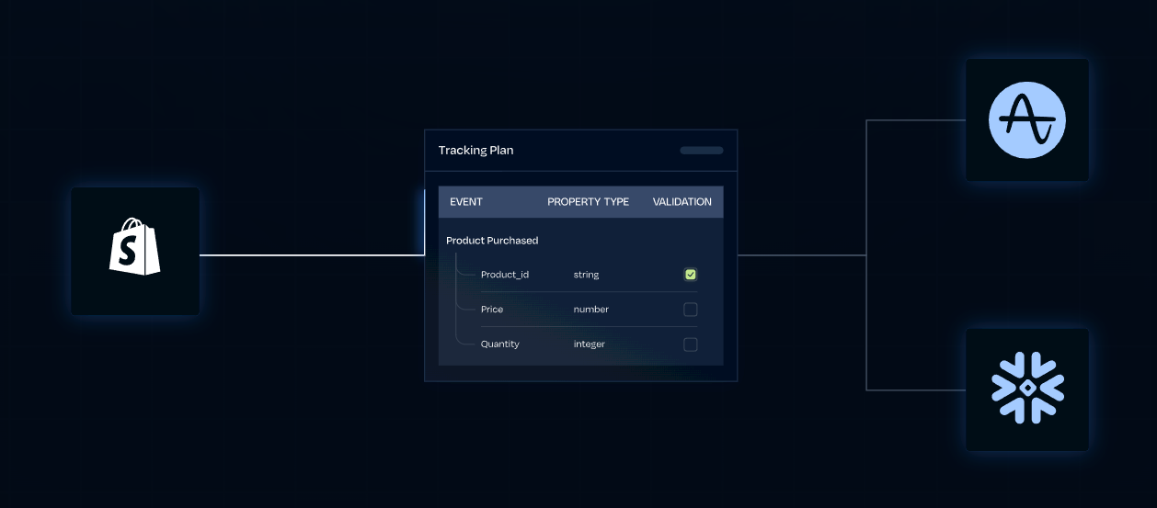
Task: Click the Amplitude logo icon
Action: pos(1027,119)
